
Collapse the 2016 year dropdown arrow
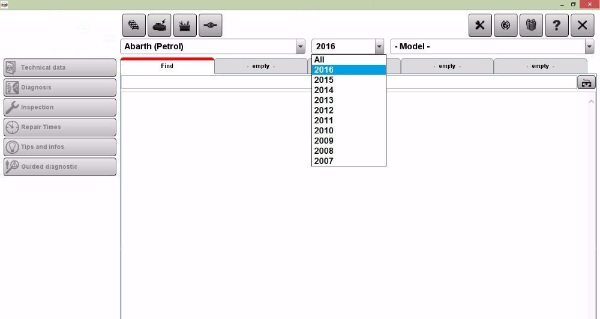pos(379,47)
